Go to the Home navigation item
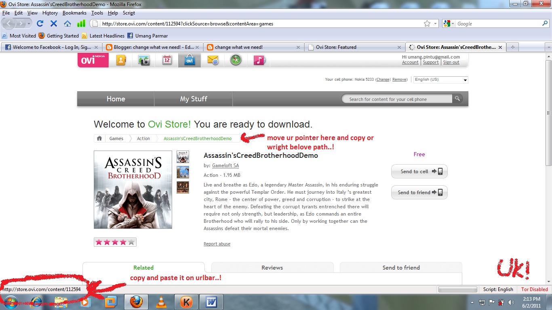The width and height of the screenshot is (552, 310). pos(116,99)
